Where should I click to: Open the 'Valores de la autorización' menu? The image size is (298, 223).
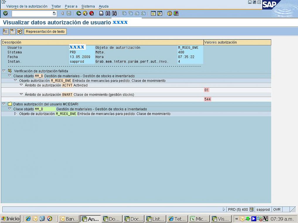pyautogui.click(x=27, y=6)
